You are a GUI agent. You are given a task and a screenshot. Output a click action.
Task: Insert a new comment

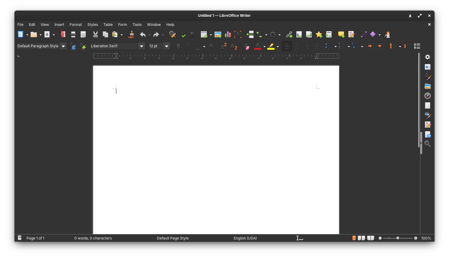pyautogui.click(x=341, y=34)
